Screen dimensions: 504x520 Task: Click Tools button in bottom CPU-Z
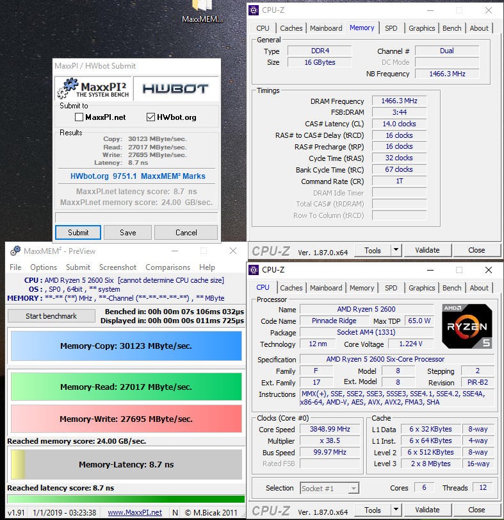pos(373,510)
